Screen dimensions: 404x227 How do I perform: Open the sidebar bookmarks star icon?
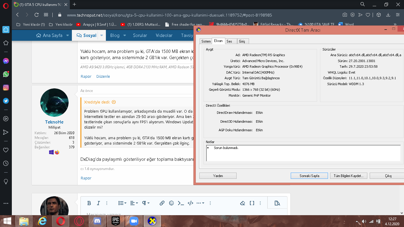pyautogui.click(x=6, y=43)
